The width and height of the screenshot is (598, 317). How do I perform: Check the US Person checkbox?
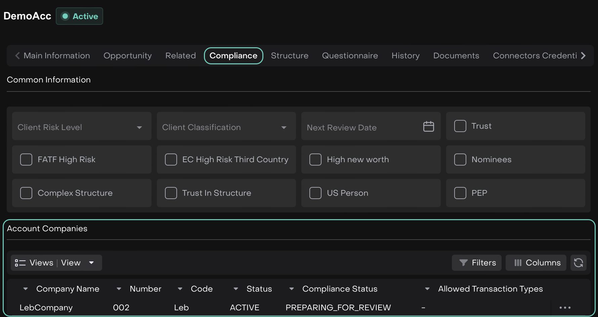coord(315,193)
